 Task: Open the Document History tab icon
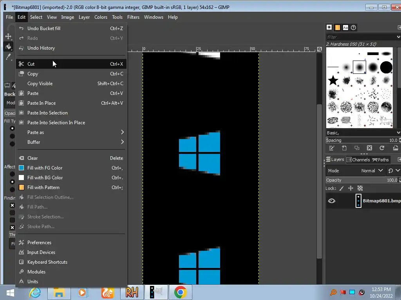pyautogui.click(x=354, y=27)
